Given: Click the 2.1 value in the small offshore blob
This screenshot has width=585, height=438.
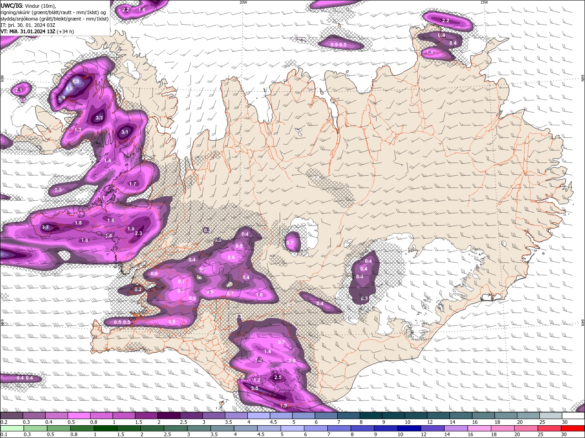Looking at the screenshot, I should 19,90.
